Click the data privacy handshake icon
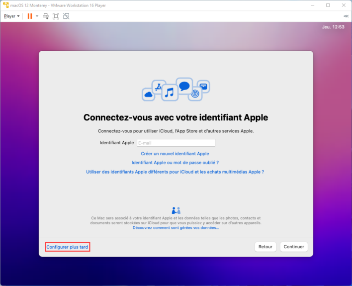 tap(176, 210)
